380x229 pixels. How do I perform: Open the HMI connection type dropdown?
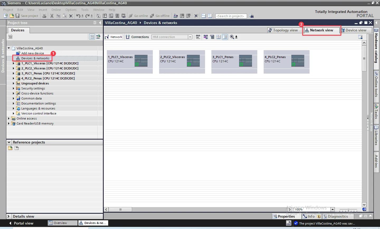(x=190, y=37)
